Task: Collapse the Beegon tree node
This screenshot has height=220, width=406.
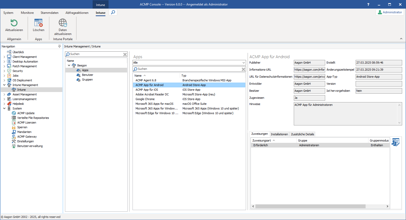Action: (x=69, y=65)
